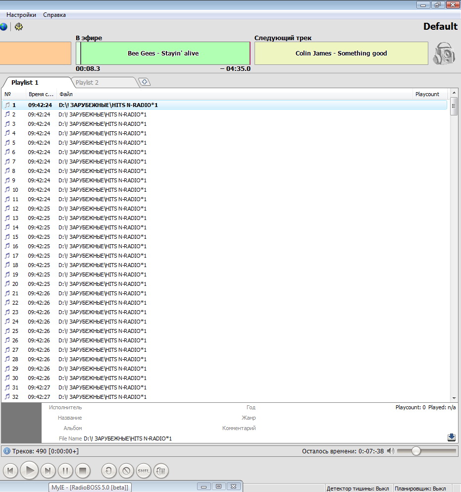The height and width of the screenshot is (492, 461).
Task: Adjust the volume slider
Action: (x=416, y=451)
